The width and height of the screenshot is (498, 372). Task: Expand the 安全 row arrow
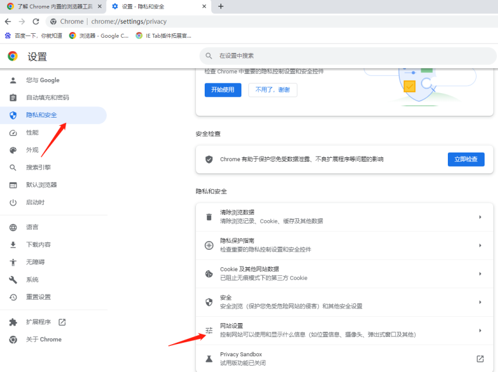coord(480,302)
